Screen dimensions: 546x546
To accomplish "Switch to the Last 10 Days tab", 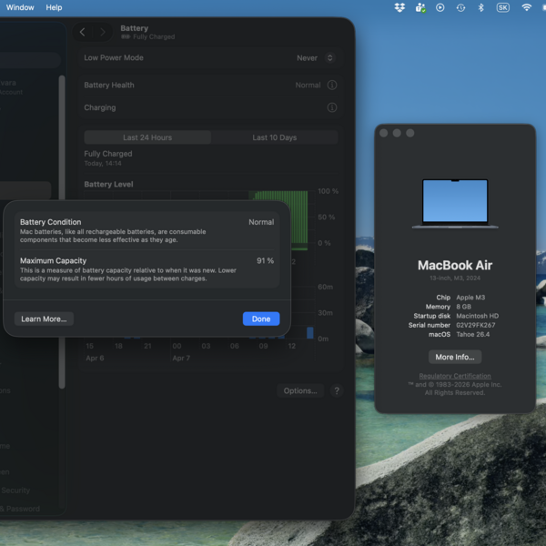I will click(274, 137).
